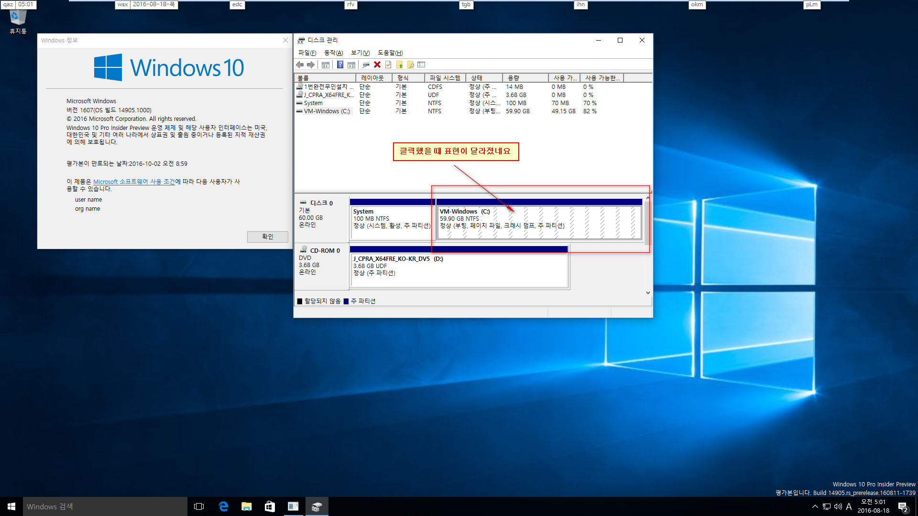
Task: Open Task View on the taskbar
Action: (199, 506)
